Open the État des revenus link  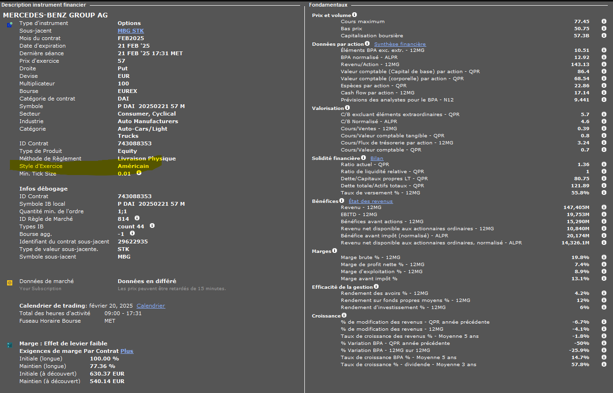pyautogui.click(x=371, y=201)
